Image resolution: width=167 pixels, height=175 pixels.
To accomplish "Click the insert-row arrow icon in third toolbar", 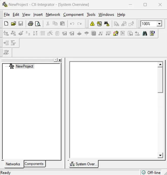I will [6, 43].
